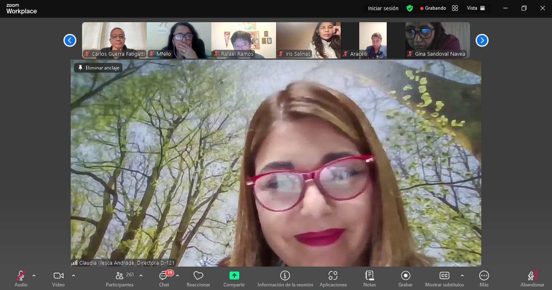Click Iniciar sesión button
Viewport: 552px width, 290px height.
click(x=383, y=8)
